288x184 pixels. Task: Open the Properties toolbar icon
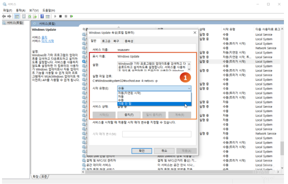(x=24, y=16)
